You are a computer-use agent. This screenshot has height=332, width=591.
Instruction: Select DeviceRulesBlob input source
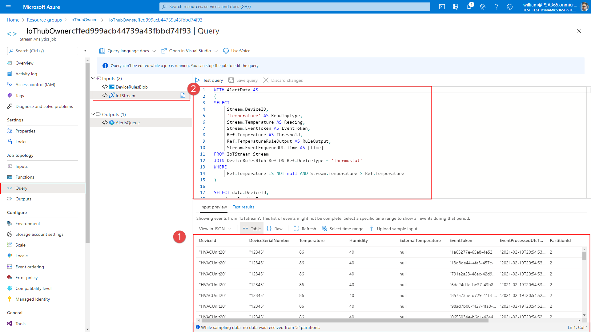coord(131,87)
